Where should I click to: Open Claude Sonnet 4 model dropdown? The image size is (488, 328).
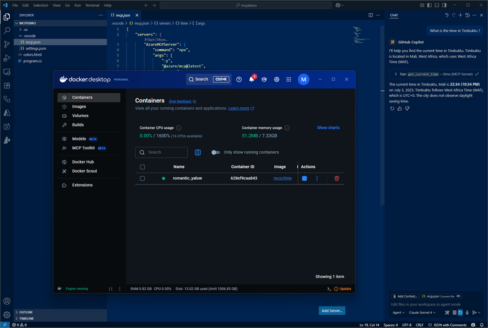coord(422,312)
